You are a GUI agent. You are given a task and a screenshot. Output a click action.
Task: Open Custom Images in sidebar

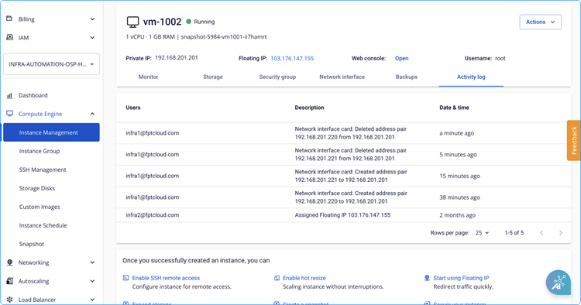point(40,207)
